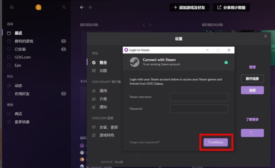Click Continue in Steam login
The image size is (275, 168).
[x=216, y=142]
